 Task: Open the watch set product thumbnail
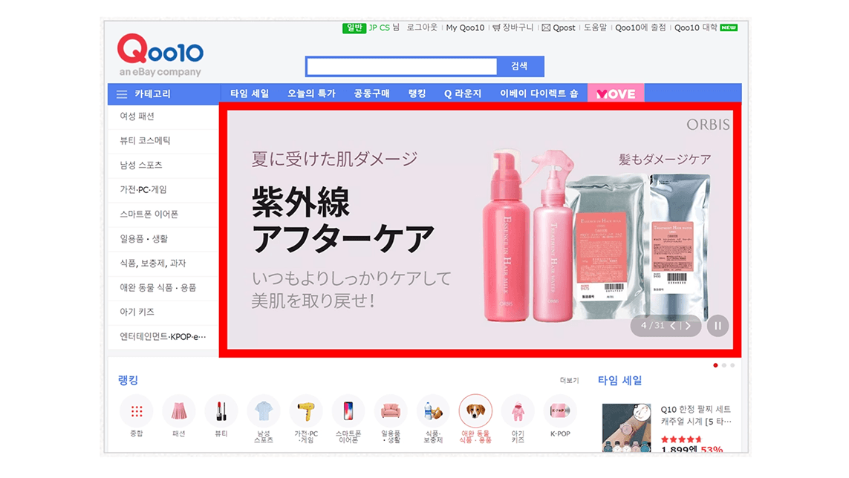coord(626,427)
